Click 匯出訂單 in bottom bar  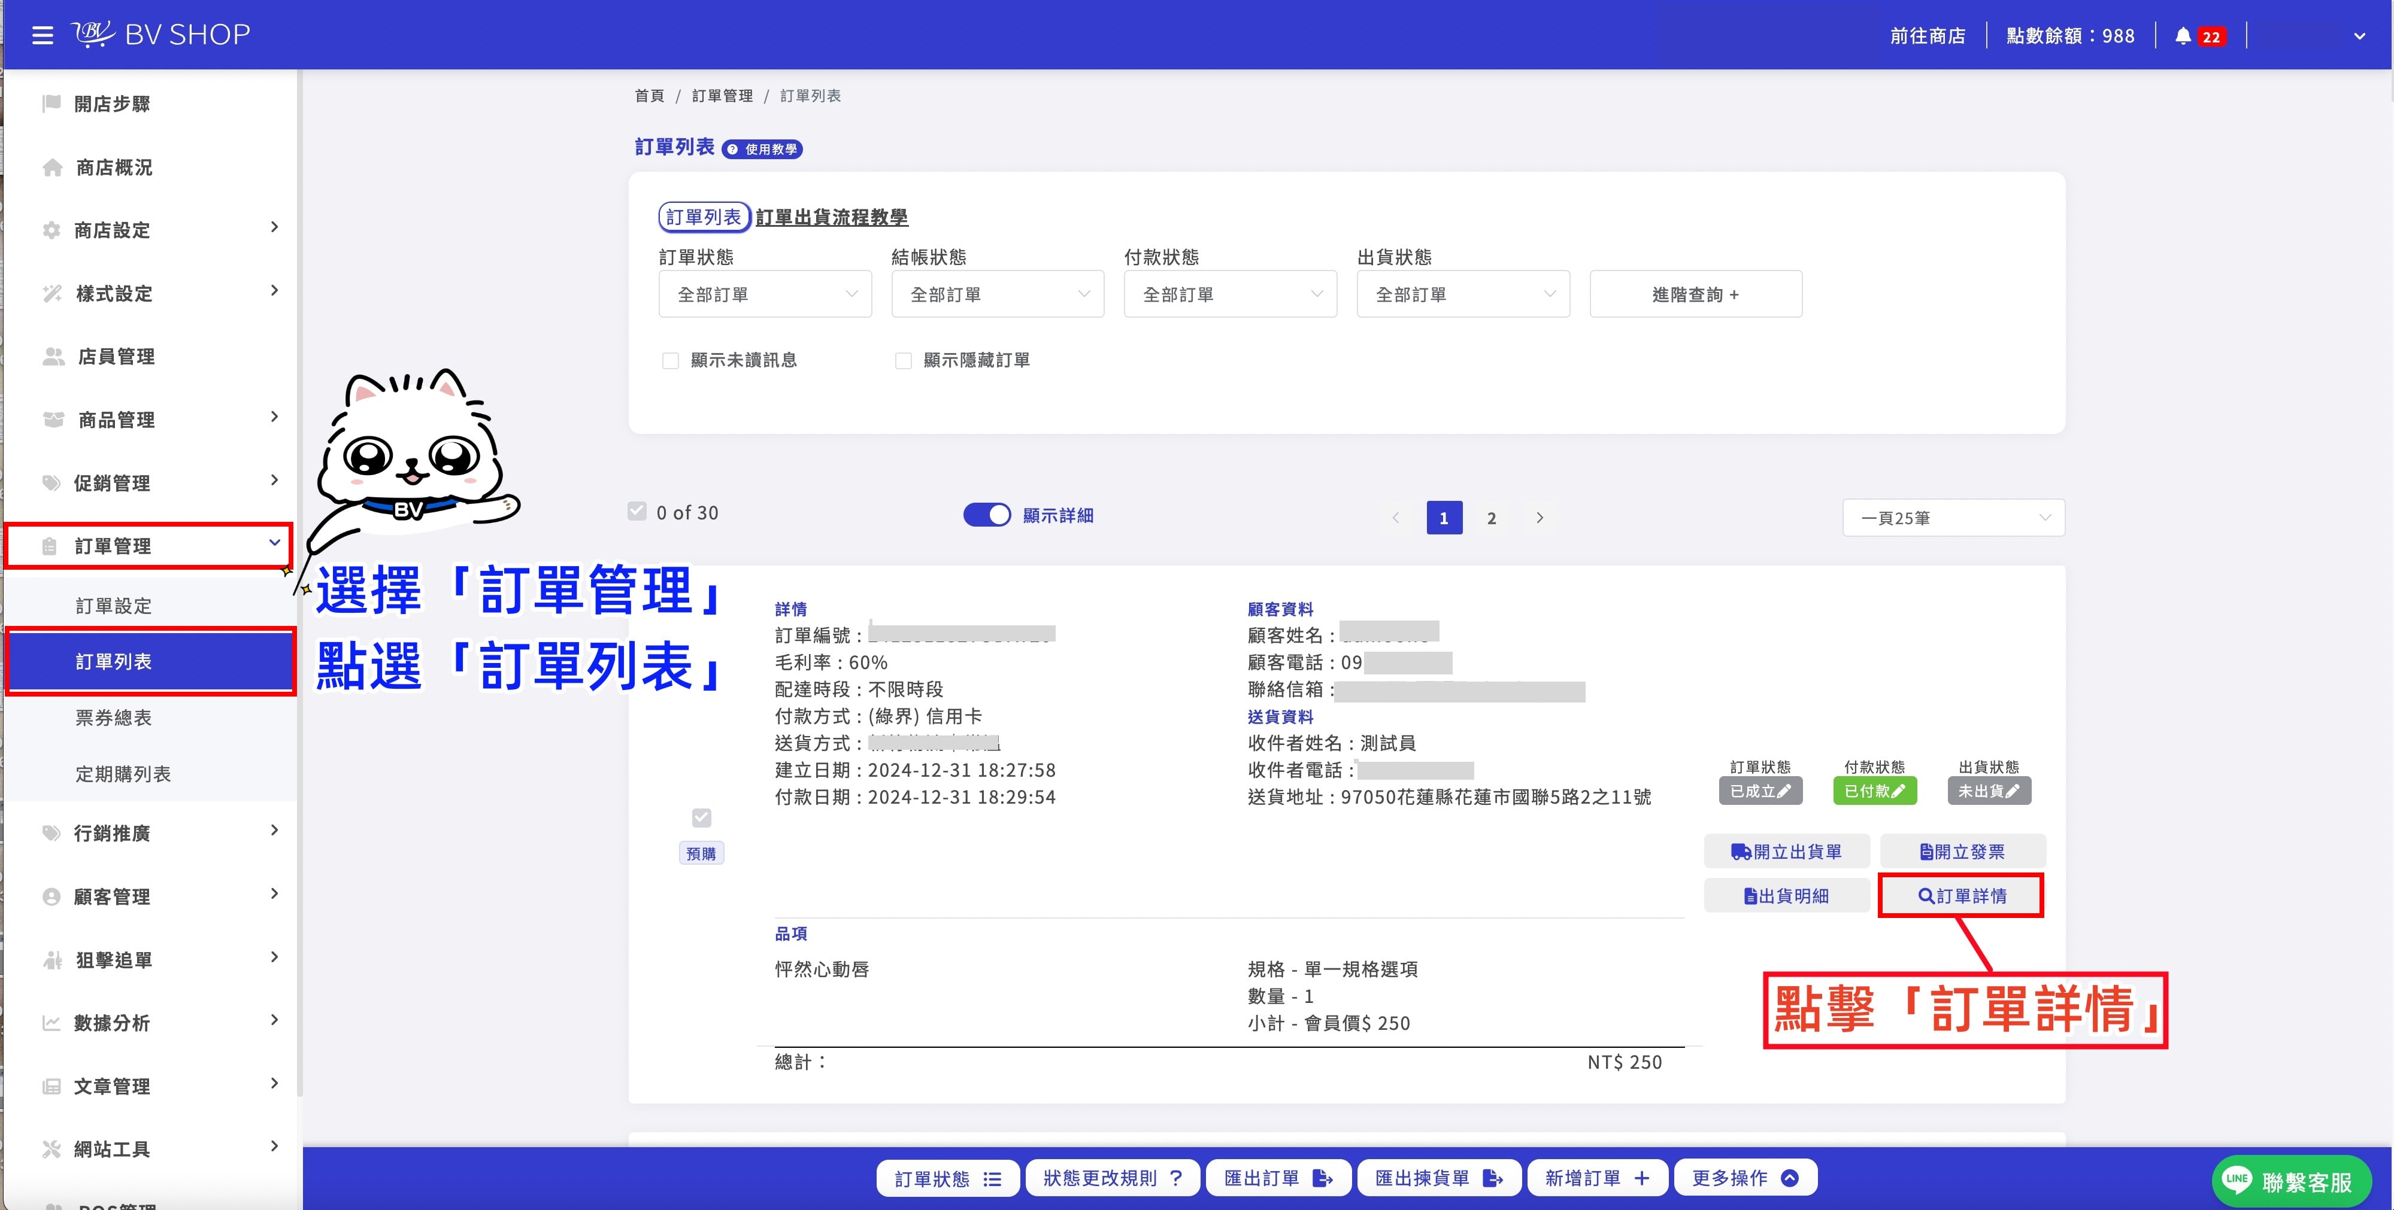[x=1278, y=1178]
